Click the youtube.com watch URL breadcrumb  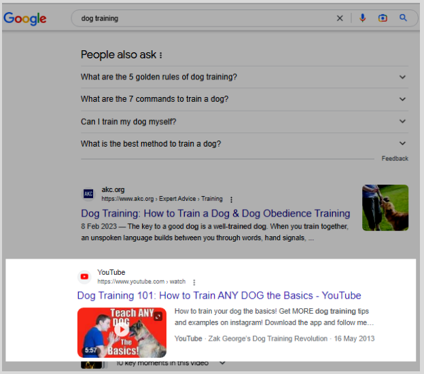point(141,282)
